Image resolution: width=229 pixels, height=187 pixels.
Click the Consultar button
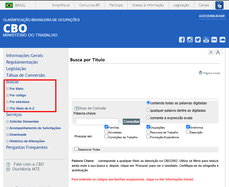pyautogui.click(x=131, y=122)
